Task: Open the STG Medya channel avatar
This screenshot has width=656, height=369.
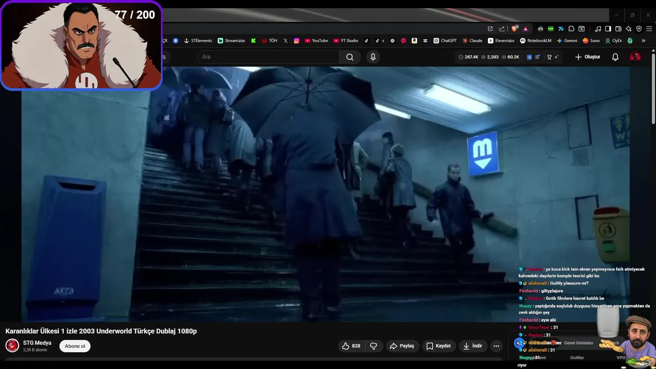Action: click(x=12, y=346)
